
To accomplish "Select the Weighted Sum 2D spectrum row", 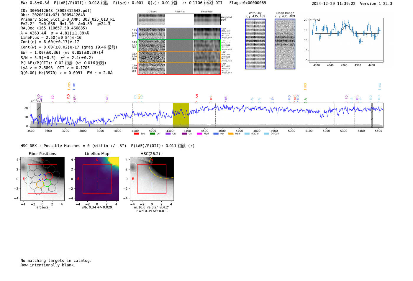I will pyautogui.click(x=179, y=19).
